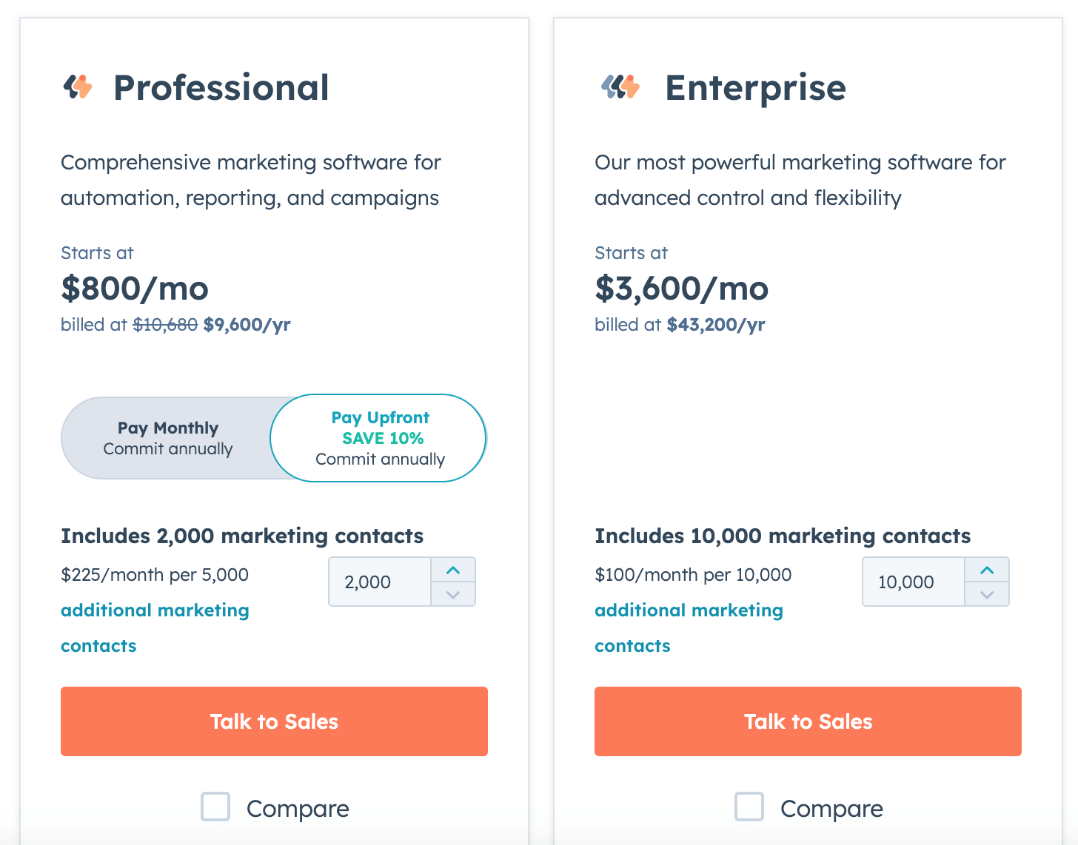Click Talk to Sales for Professional
This screenshot has height=845, width=1078.
(274, 721)
